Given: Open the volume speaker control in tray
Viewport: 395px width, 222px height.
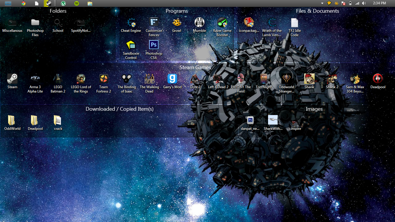Looking at the screenshot, I should [x=364, y=3].
